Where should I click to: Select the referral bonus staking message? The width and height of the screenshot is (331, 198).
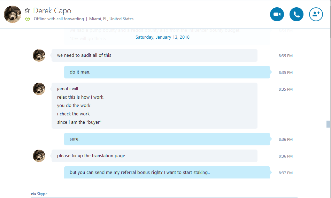coord(167,173)
